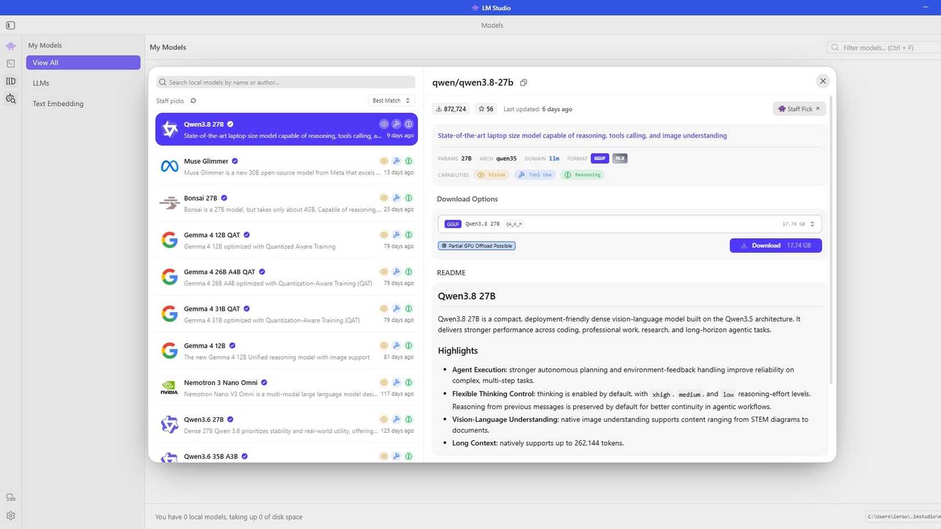Viewport: 941px width, 529px height.
Task: Click the Bonsai 27B model logo
Action: coord(169,203)
